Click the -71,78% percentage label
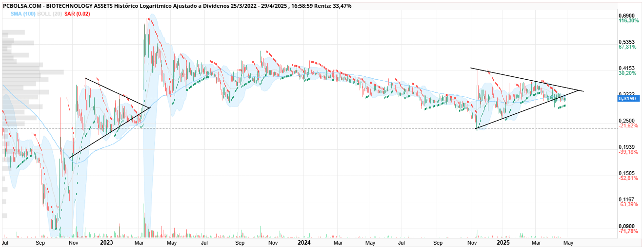This screenshot has width=644, height=249. (628, 231)
